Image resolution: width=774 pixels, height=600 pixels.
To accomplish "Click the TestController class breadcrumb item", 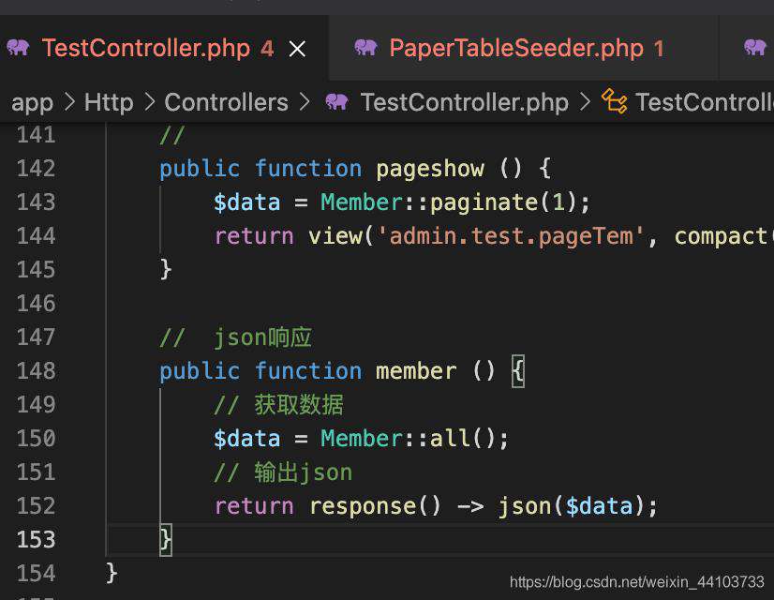I will tap(705, 102).
